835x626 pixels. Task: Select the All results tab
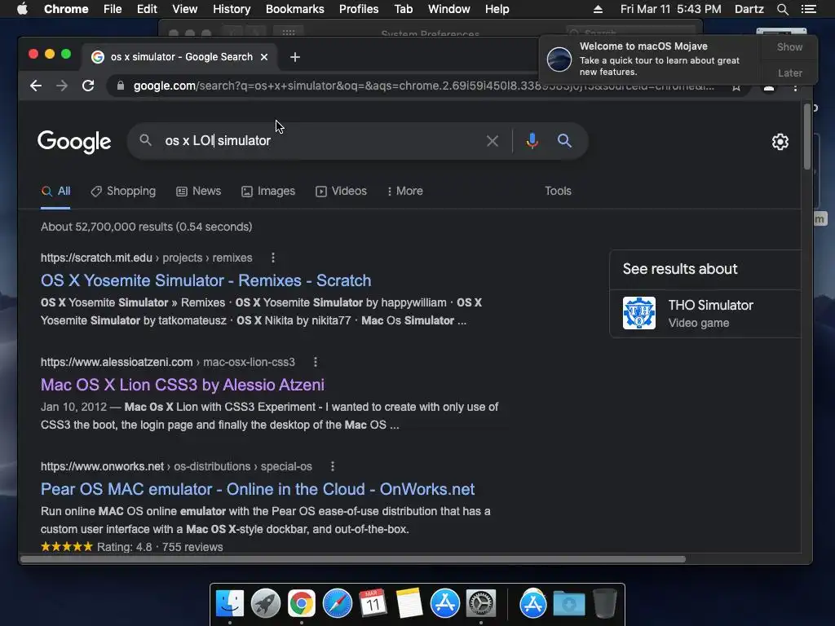(x=56, y=191)
